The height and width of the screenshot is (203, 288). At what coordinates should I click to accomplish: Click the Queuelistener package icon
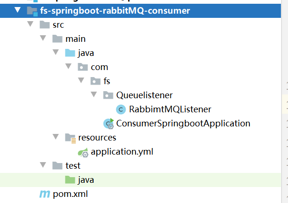108,95
